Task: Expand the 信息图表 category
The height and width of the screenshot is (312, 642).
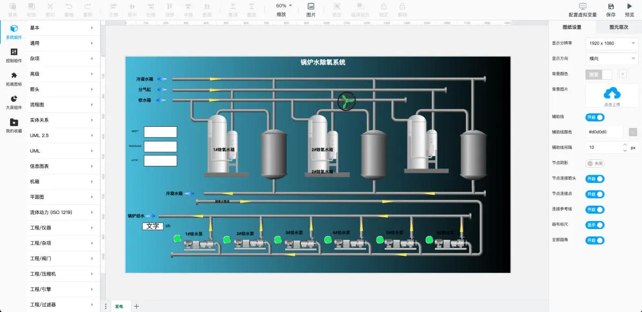Action: [x=62, y=166]
